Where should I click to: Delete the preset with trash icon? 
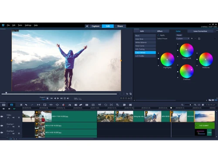pyautogui.click(x=199, y=39)
